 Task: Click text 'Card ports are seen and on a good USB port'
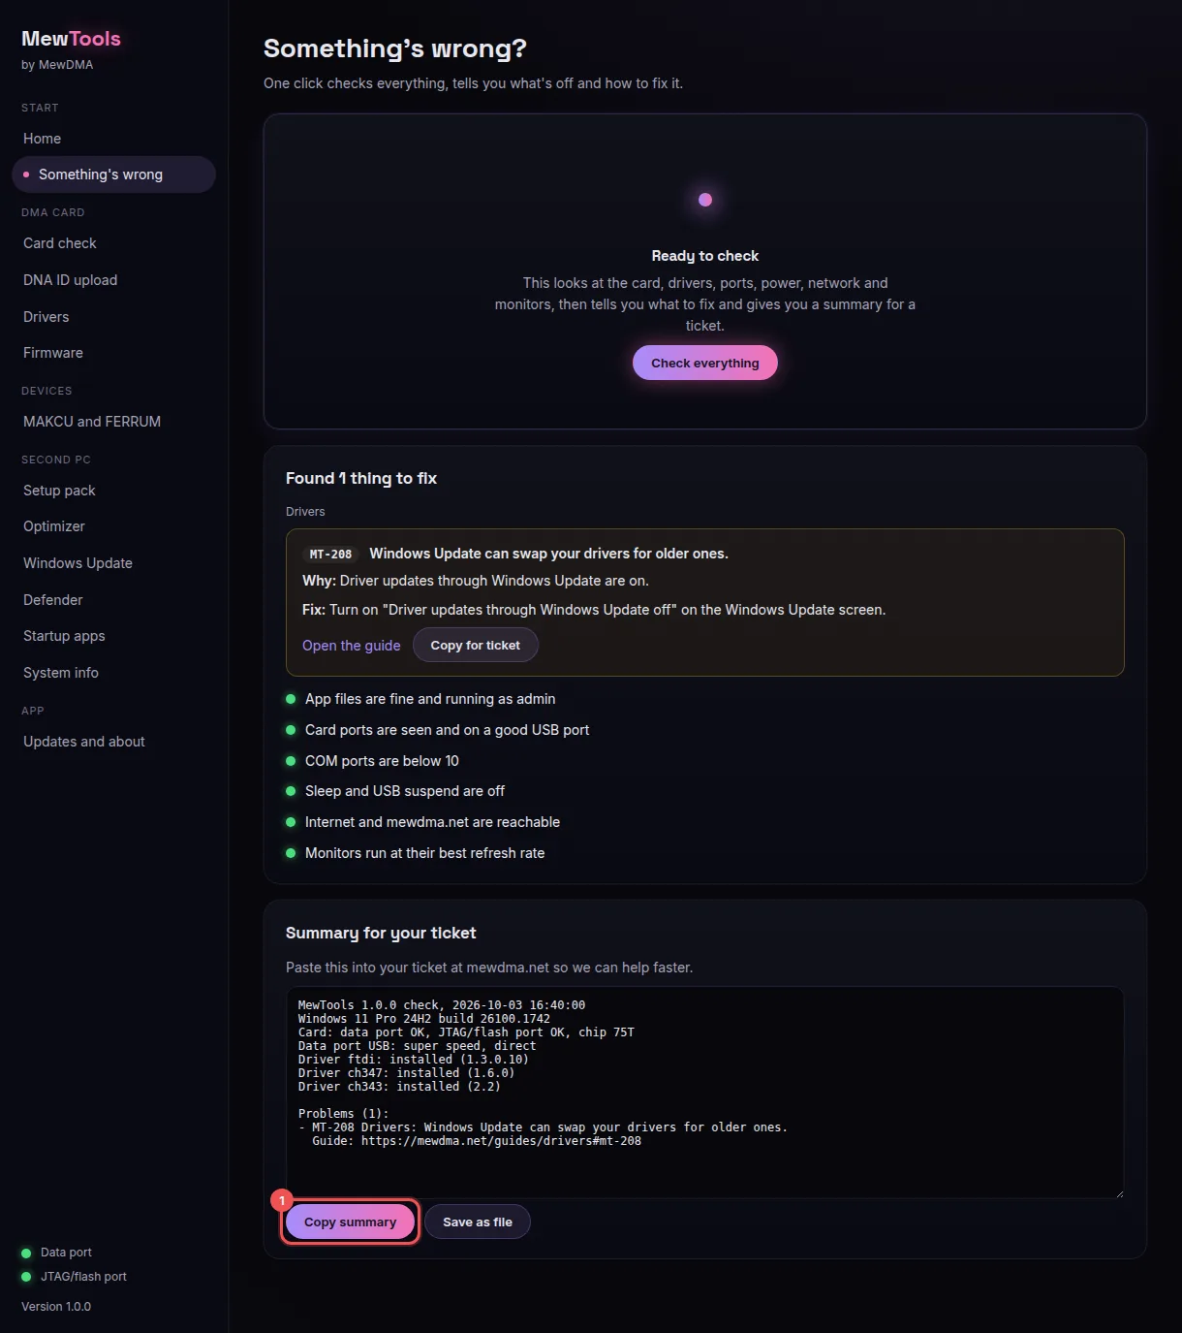[447, 730]
